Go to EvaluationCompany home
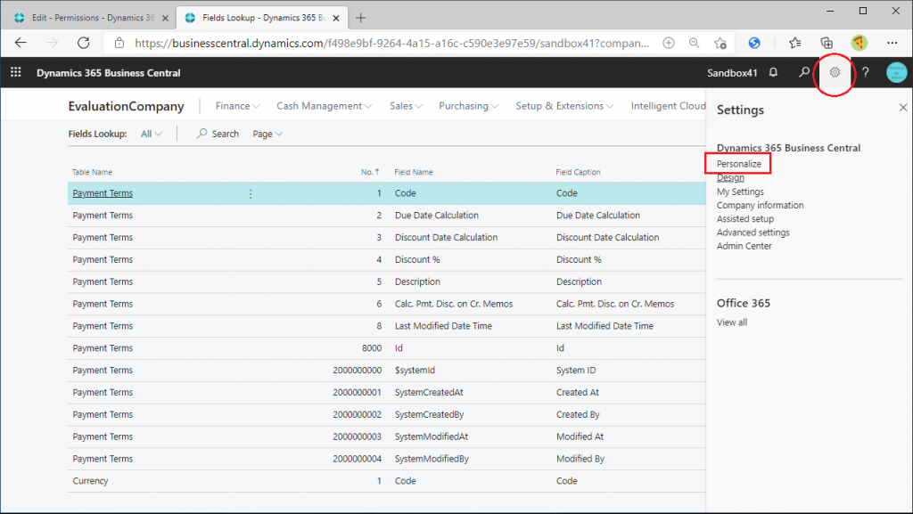The width and height of the screenshot is (913, 514). point(126,106)
